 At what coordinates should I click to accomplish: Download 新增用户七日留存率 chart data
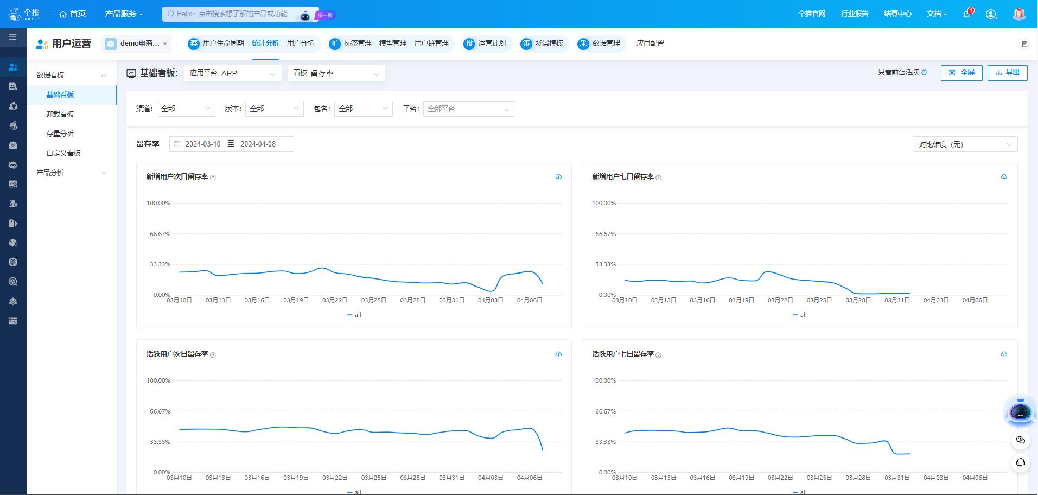pyautogui.click(x=1004, y=177)
